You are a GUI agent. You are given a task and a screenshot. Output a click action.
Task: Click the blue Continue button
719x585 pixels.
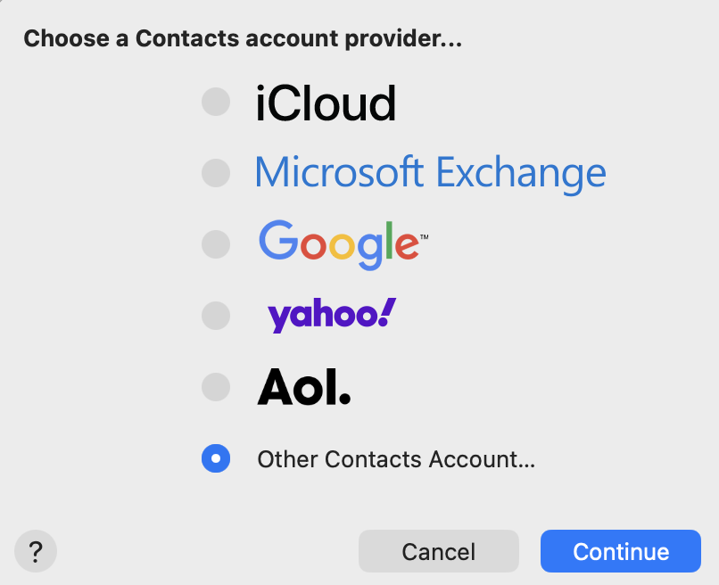click(621, 551)
